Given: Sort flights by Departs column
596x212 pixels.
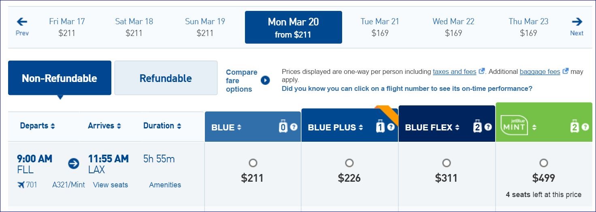Looking at the screenshot, I should pyautogui.click(x=37, y=126).
